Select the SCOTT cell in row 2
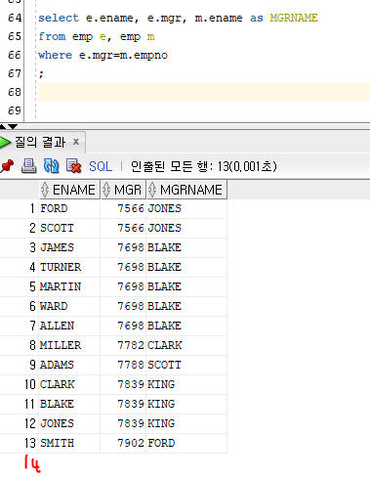 (69, 228)
